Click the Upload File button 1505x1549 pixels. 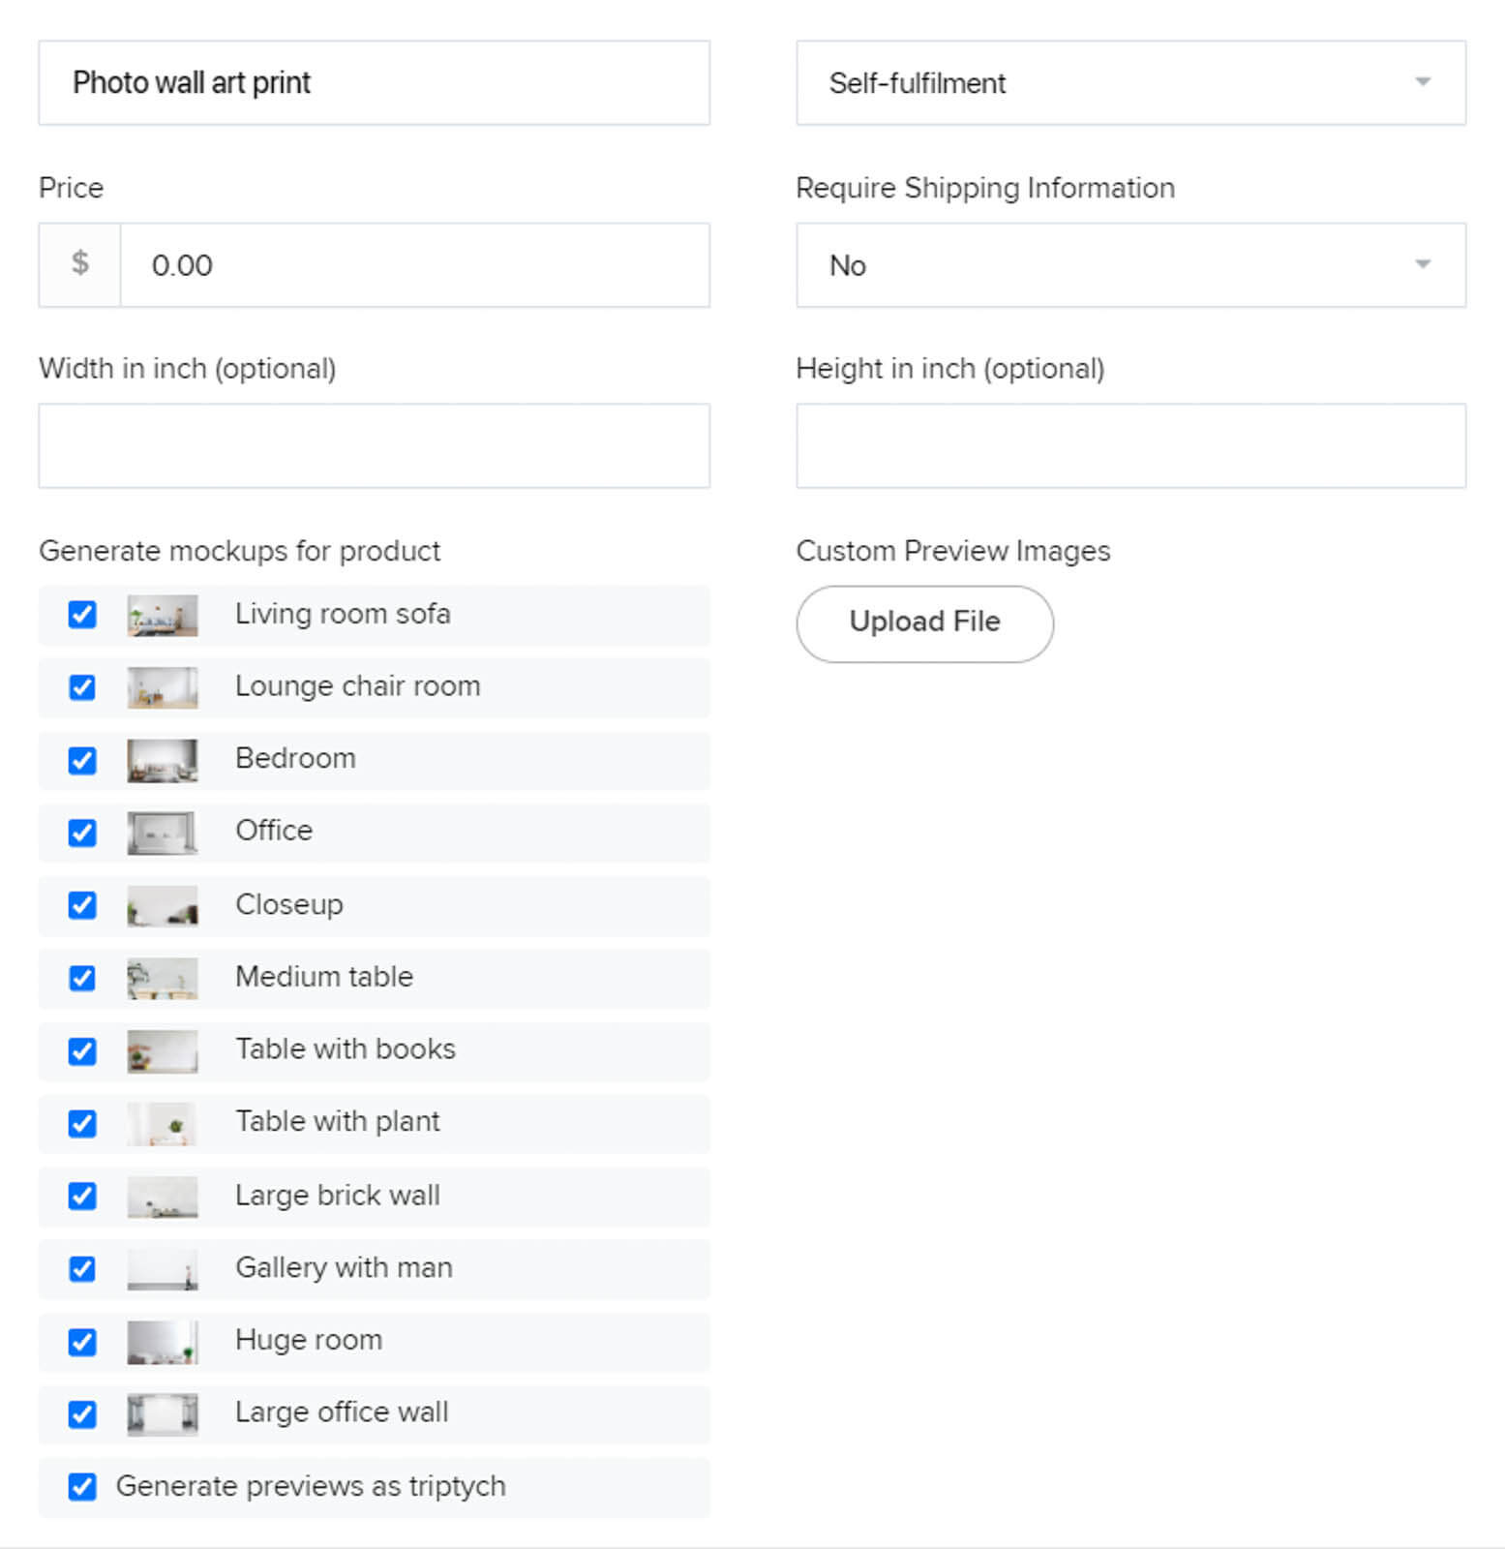(924, 623)
